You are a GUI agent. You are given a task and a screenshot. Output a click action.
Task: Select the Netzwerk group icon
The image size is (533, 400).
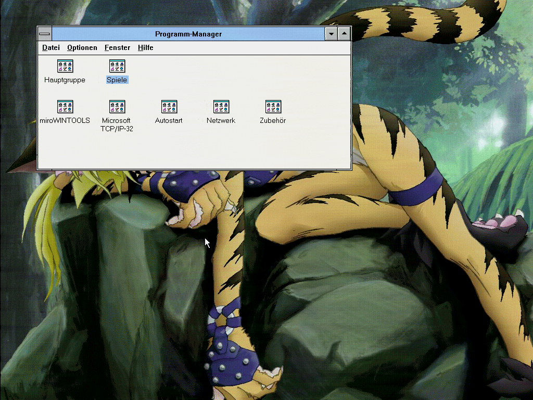(x=221, y=106)
